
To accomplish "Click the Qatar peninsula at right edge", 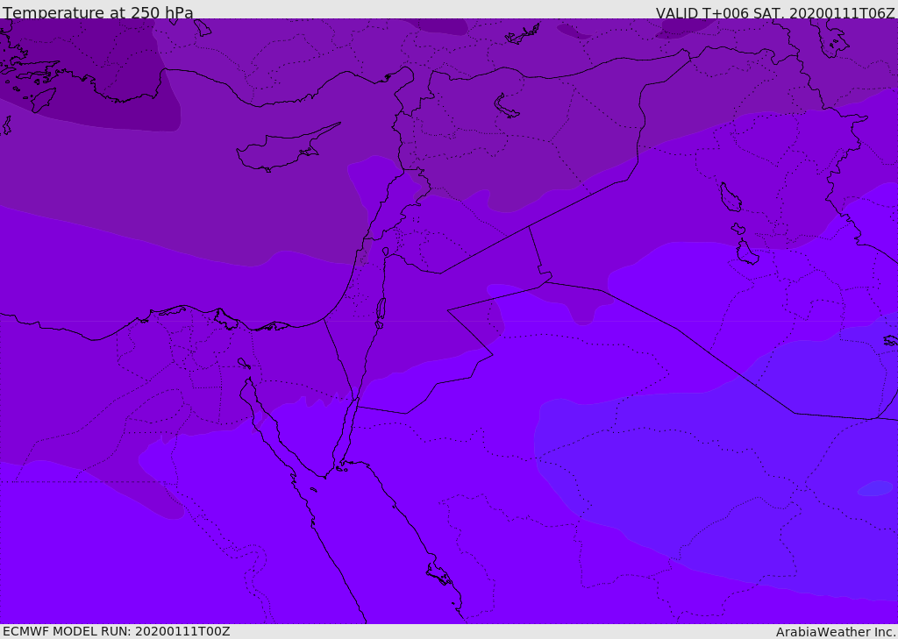I will 890,340.
